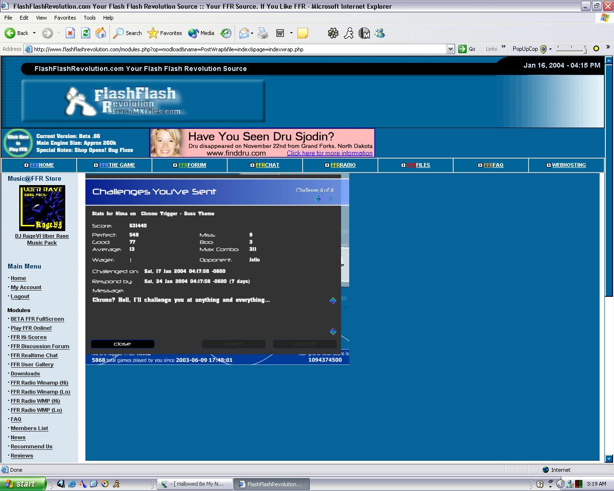Screen dimensions: 614x491
Task: Click the Go button beside the address bar
Action: coord(467,49)
